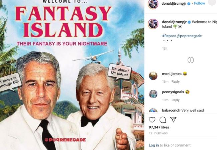
Task: Open donaldjtrumpjr avatar beside caption
Action: click(153, 24)
